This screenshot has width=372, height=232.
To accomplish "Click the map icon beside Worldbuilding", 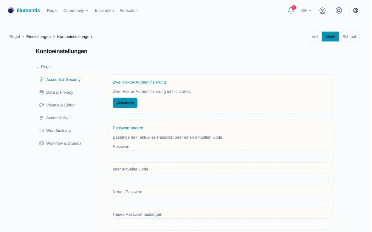I will point(41,131).
